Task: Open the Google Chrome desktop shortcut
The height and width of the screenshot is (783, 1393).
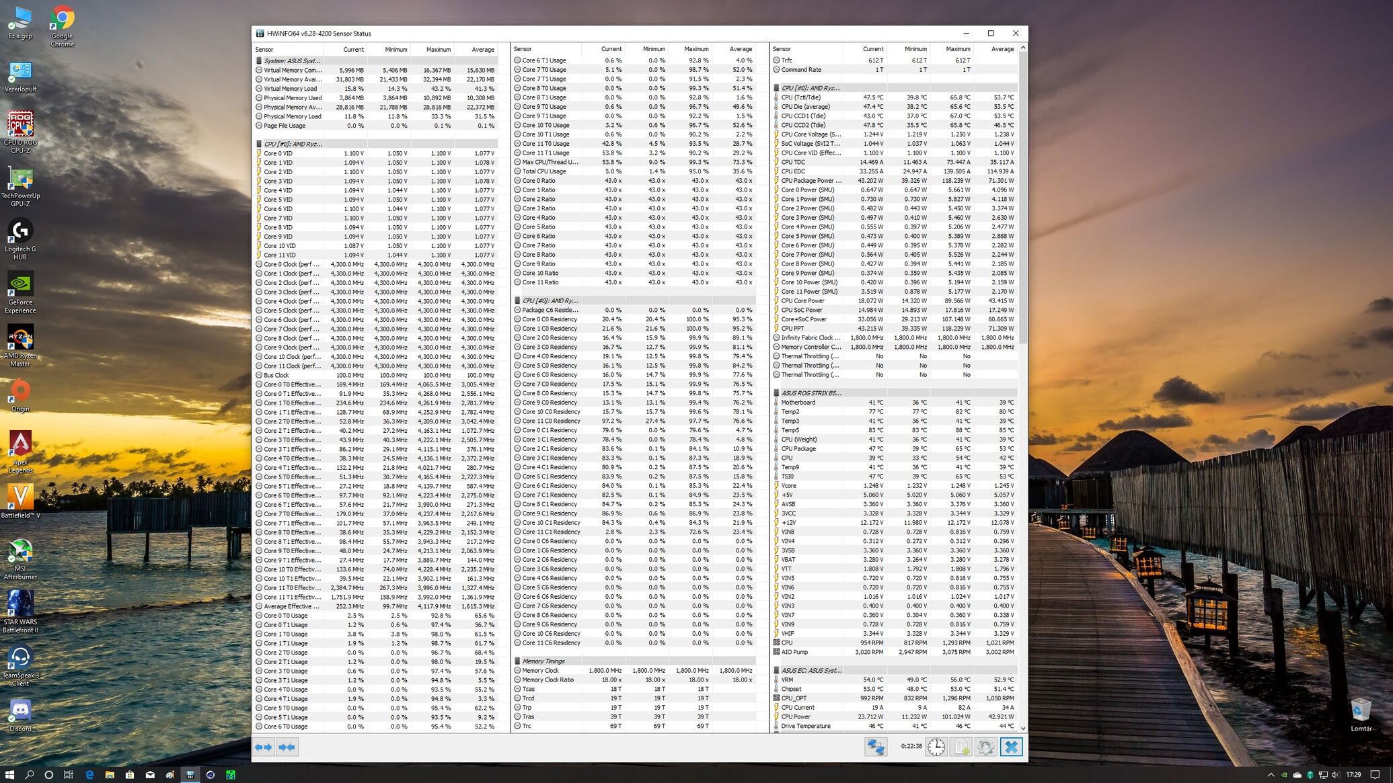Action: pos(62,27)
